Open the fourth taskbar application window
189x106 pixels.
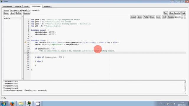tap(38, 104)
